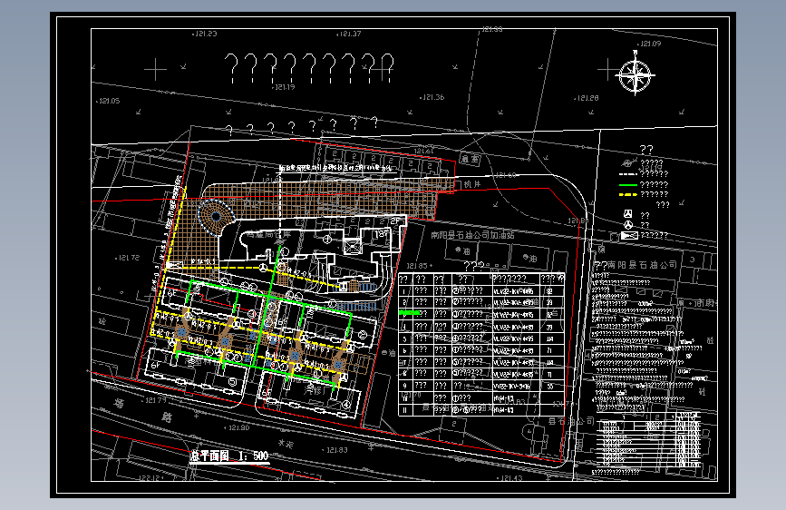The height and width of the screenshot is (510, 786).
Task: Click row number 9 in the cable table
Action: coord(404,386)
